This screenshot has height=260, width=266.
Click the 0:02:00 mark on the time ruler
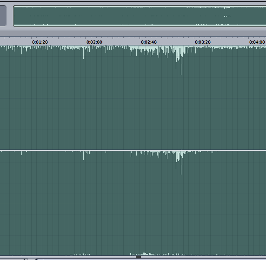click(94, 42)
